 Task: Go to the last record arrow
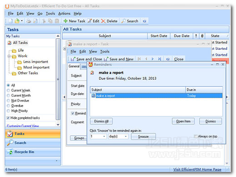coord(159,59)
